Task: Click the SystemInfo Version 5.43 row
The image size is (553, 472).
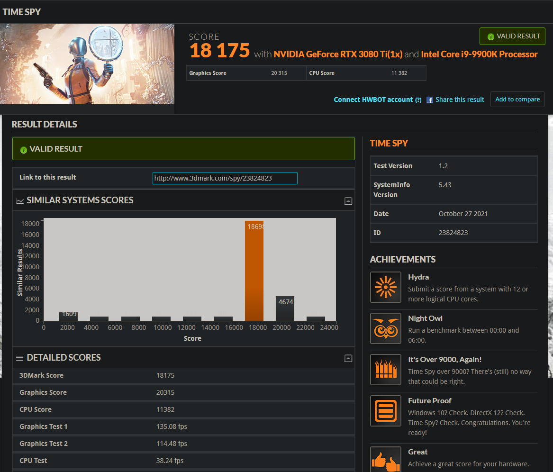Action: pyautogui.click(x=453, y=190)
